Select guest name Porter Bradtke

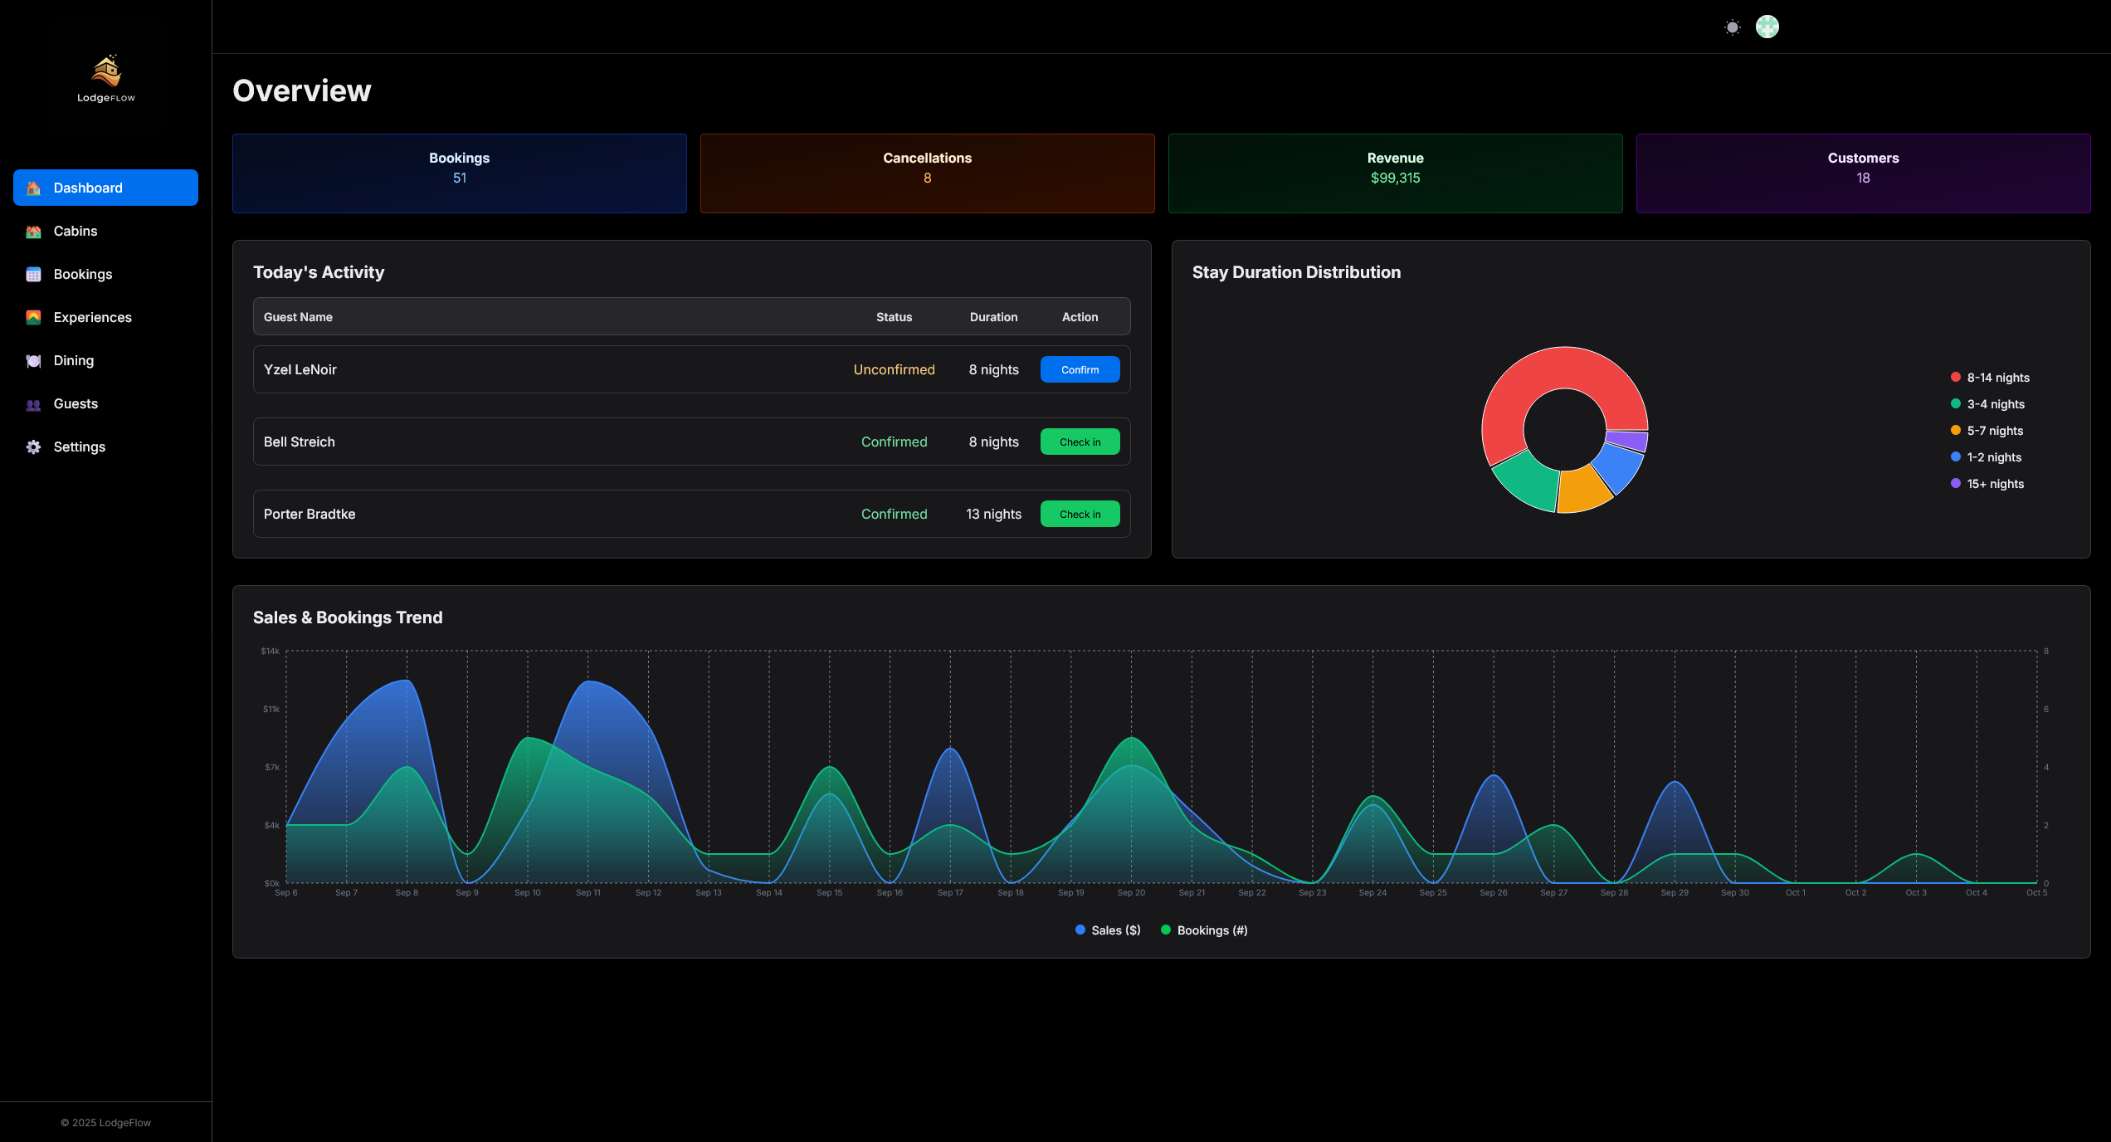click(x=310, y=514)
